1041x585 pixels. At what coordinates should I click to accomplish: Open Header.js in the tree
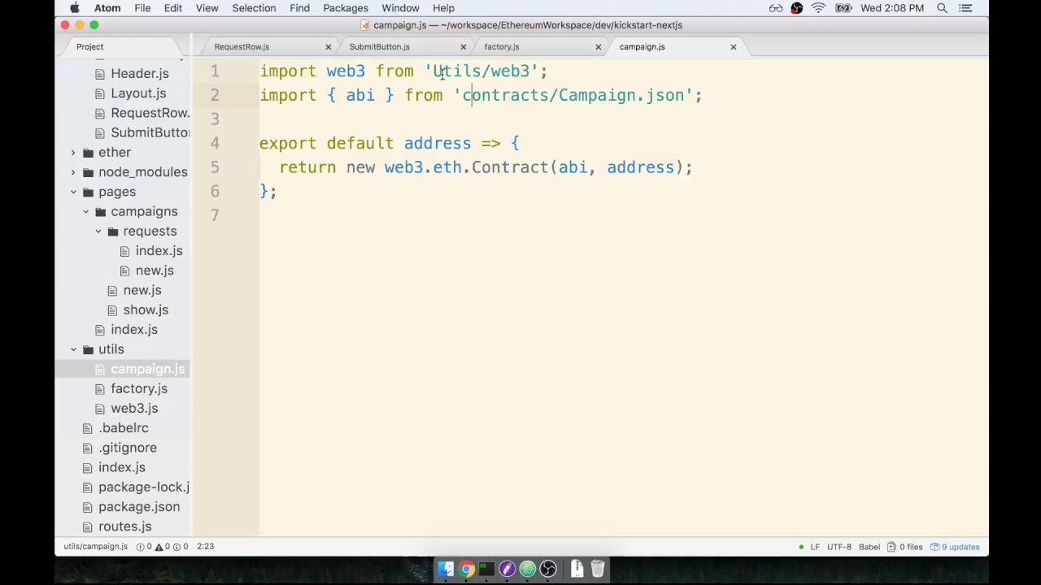coord(140,74)
